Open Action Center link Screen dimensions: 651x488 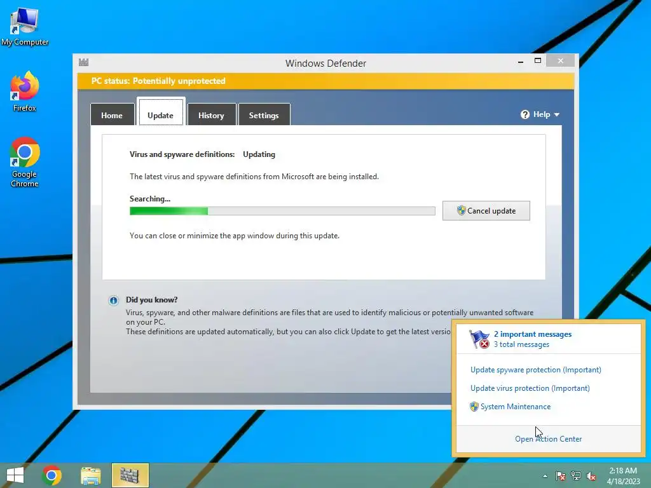pyautogui.click(x=548, y=439)
